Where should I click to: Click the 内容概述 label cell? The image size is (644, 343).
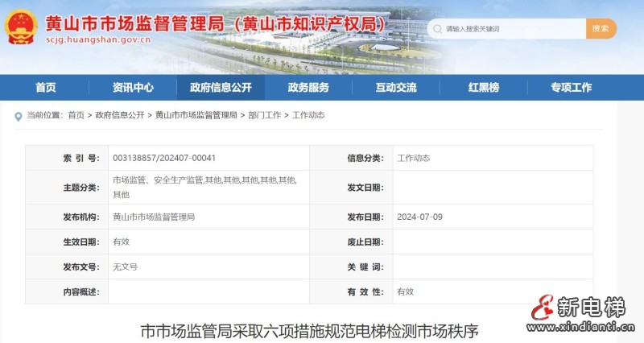coord(67,291)
